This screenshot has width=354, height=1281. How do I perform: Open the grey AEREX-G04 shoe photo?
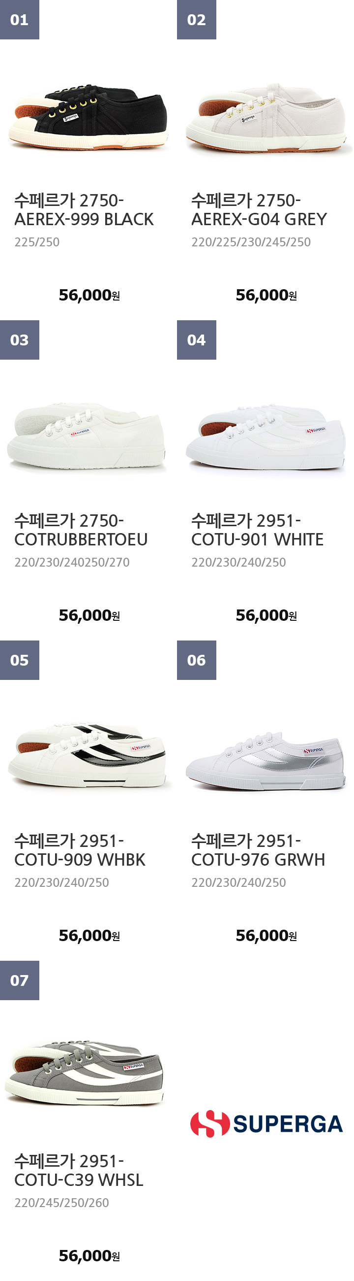point(265,117)
